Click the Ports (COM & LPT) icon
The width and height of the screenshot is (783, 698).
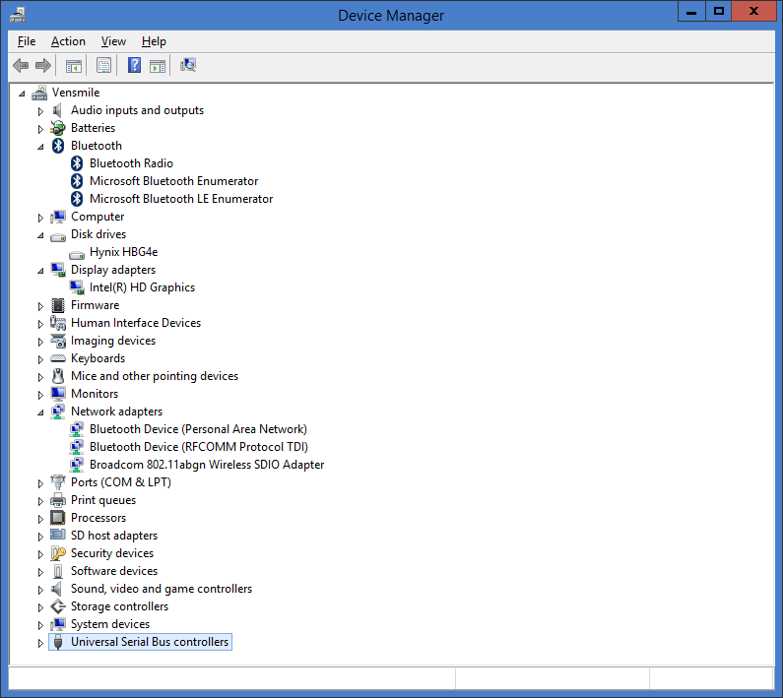(58, 482)
